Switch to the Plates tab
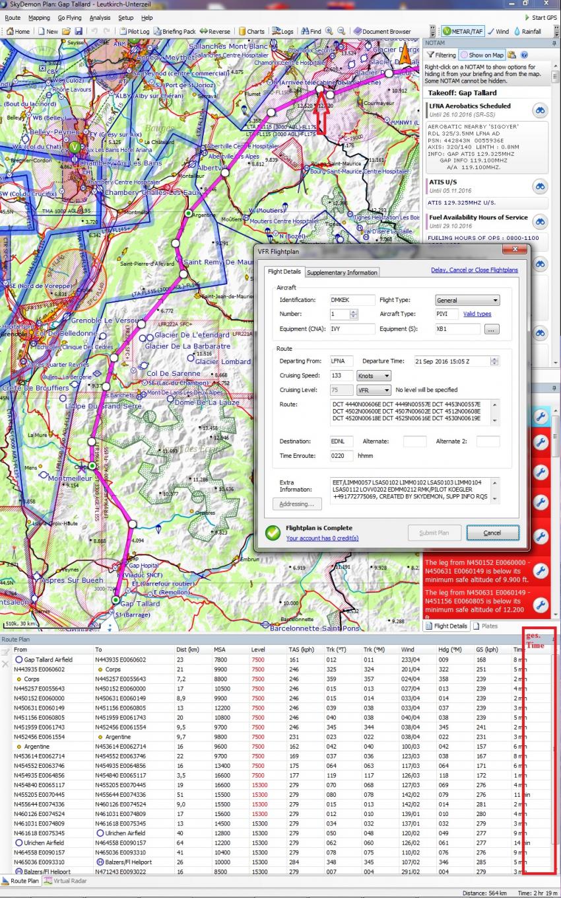This screenshot has width=561, height=898. pos(486,626)
